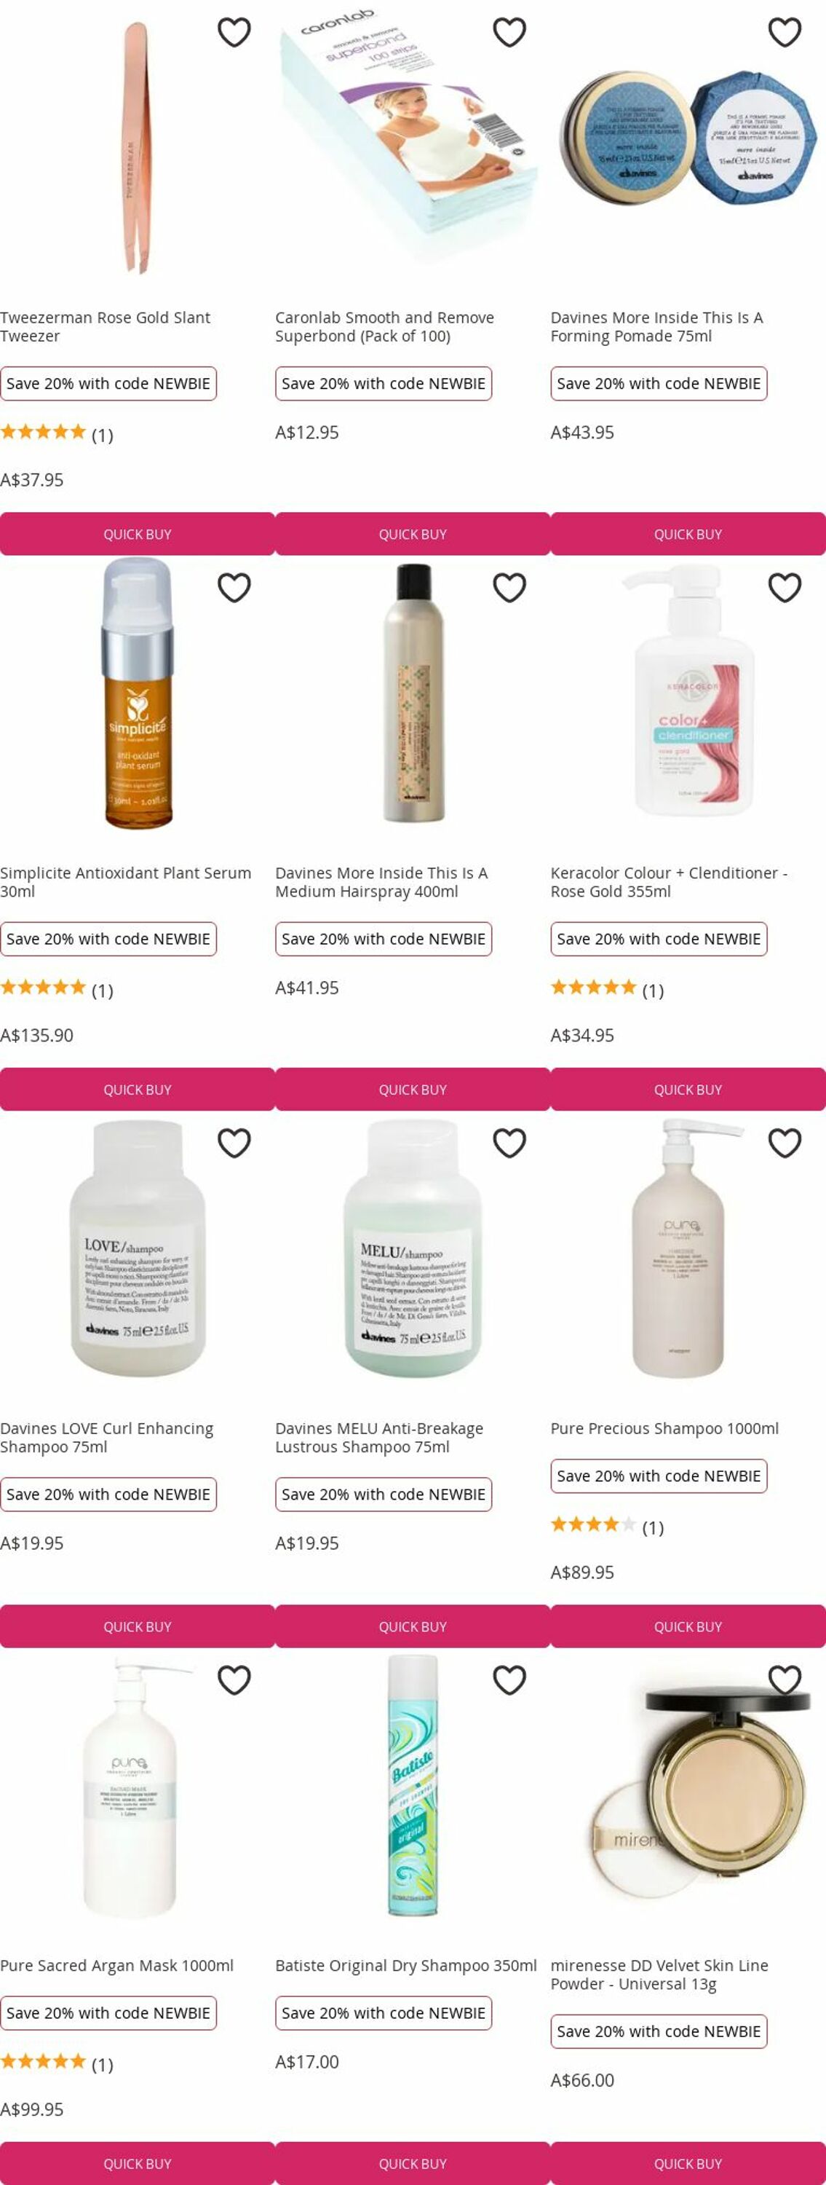
Task: View the Batiste Dry Shampoo product image
Action: [413, 1785]
